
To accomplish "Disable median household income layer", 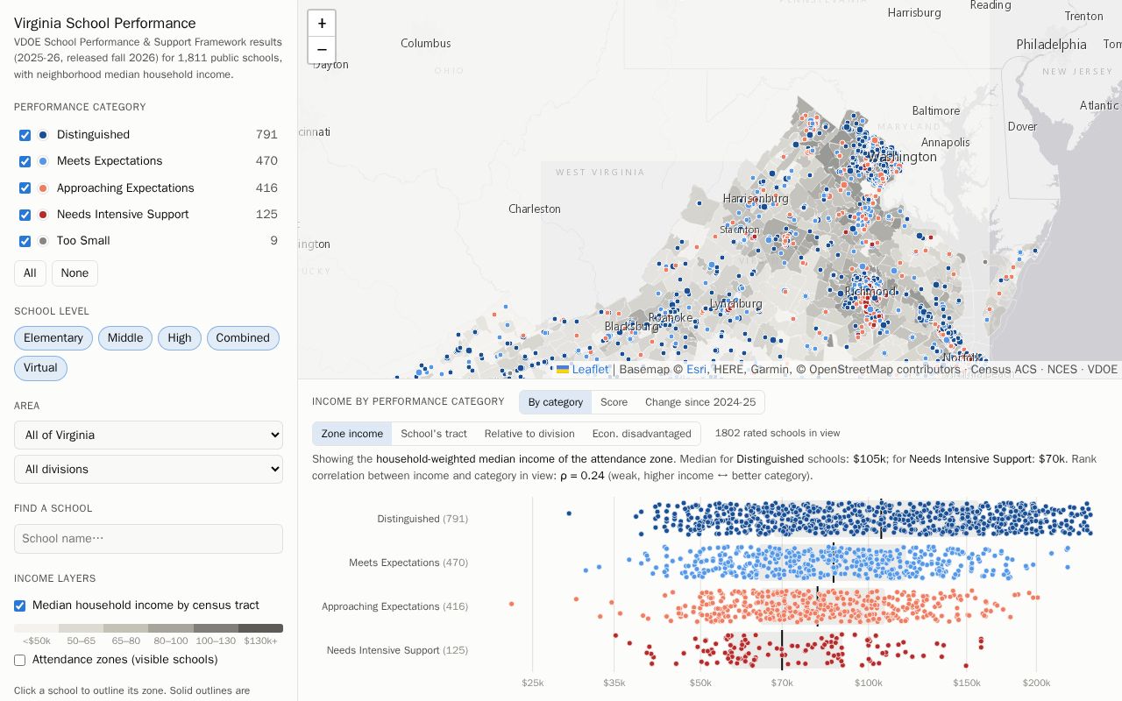I will tap(19, 605).
